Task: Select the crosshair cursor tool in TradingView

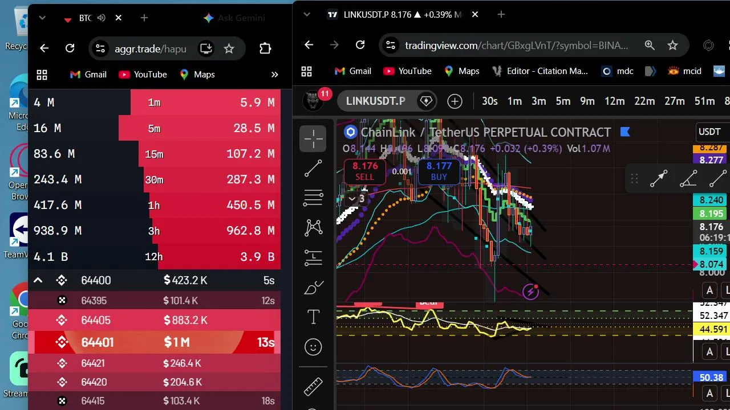Action: coord(313,138)
